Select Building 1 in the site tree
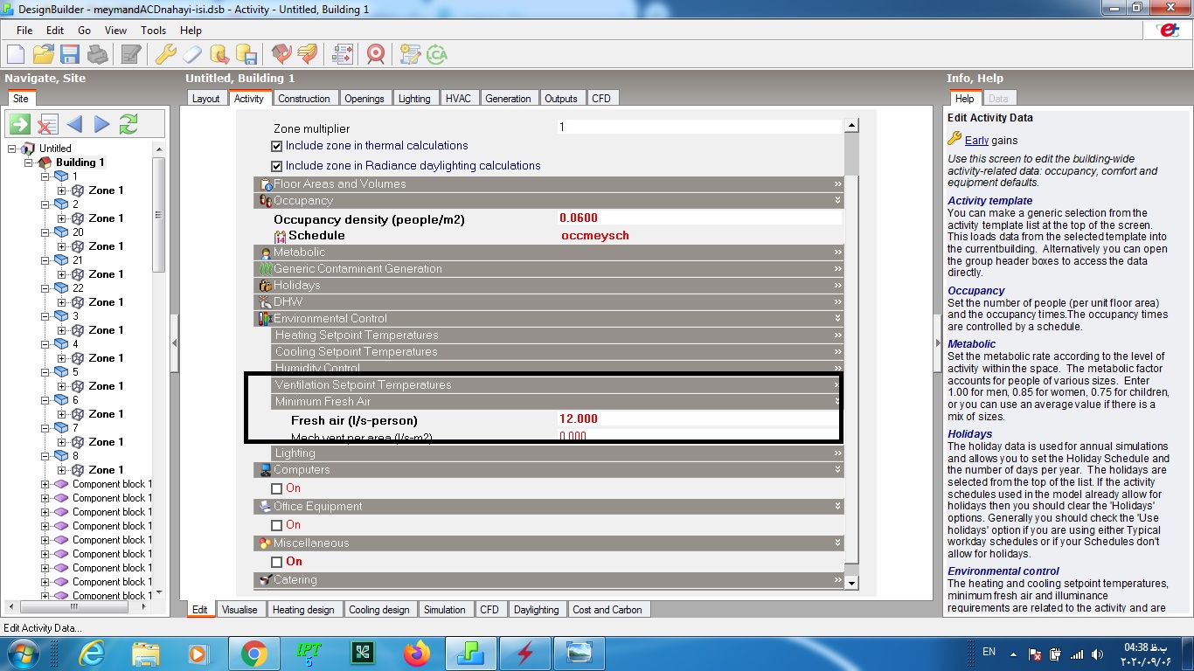 coord(80,163)
